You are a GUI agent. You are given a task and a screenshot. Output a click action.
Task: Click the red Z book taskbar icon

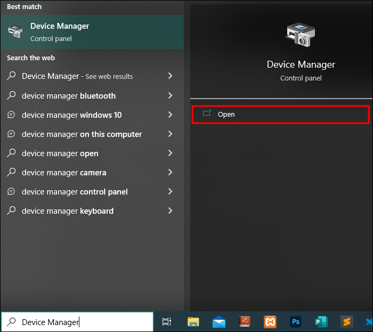pos(245,322)
